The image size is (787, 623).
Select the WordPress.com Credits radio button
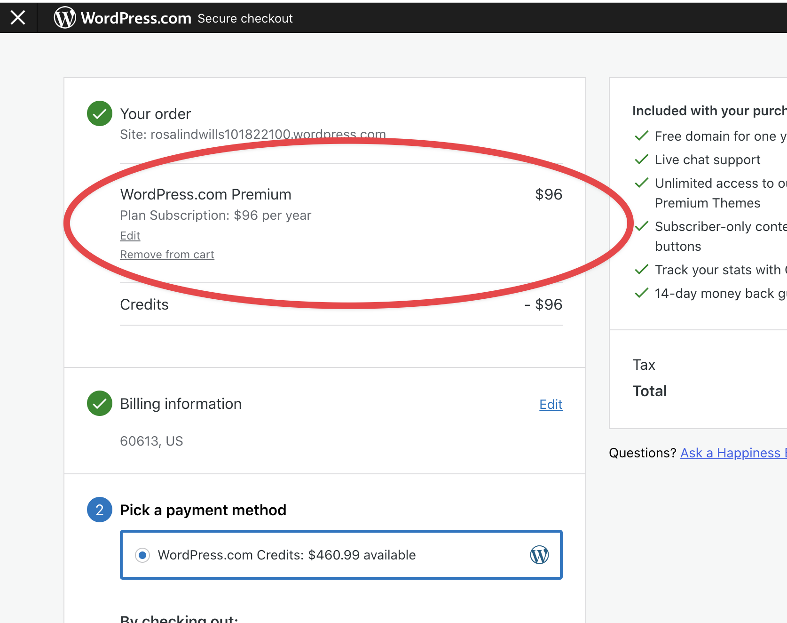coord(142,555)
